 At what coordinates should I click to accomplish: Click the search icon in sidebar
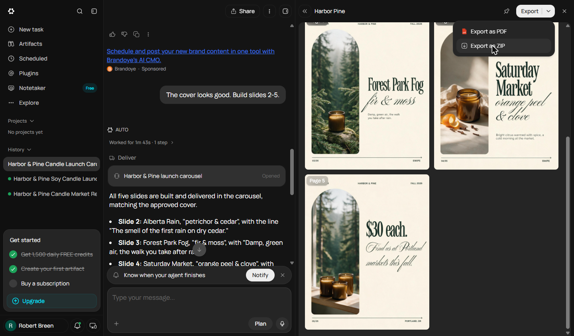pyautogui.click(x=80, y=11)
